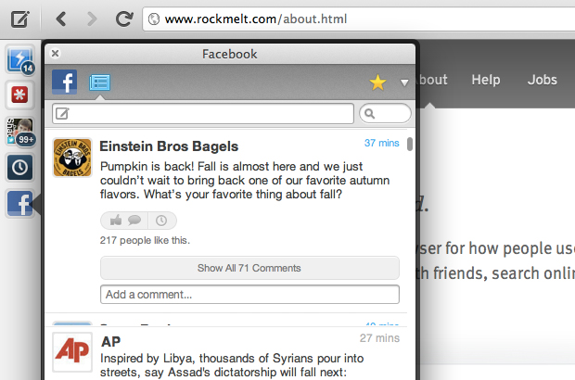Open the lightning notifications app with badge 14
The height and width of the screenshot is (380, 575).
(x=20, y=59)
